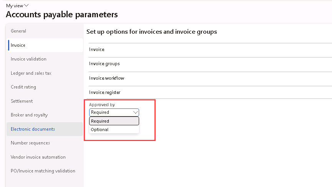Collapse the Invoice register section

coord(105,92)
